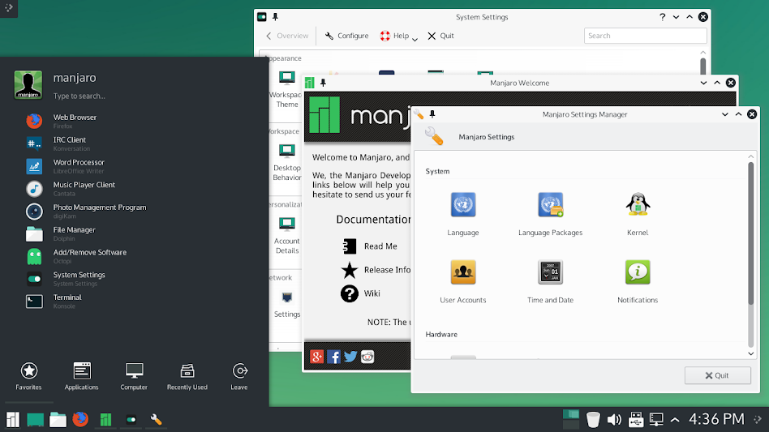Open Account Details in System Settings
The width and height of the screenshot is (769, 432).
click(x=287, y=235)
